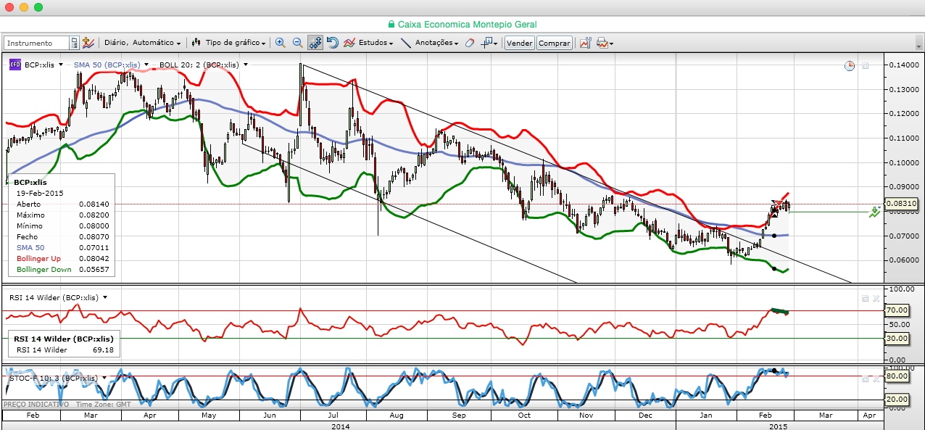Click the chart settings wrench icon
This screenshot has width=925, height=430.
tap(586, 44)
